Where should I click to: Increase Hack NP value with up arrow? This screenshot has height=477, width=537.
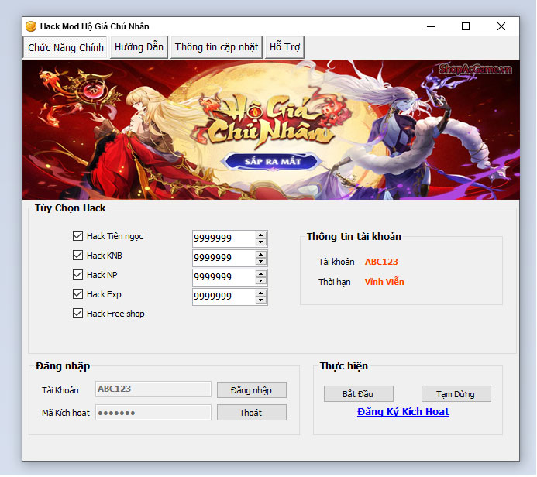[261, 274]
